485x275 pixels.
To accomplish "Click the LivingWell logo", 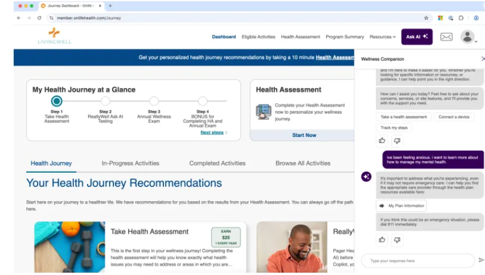I will (x=54, y=36).
